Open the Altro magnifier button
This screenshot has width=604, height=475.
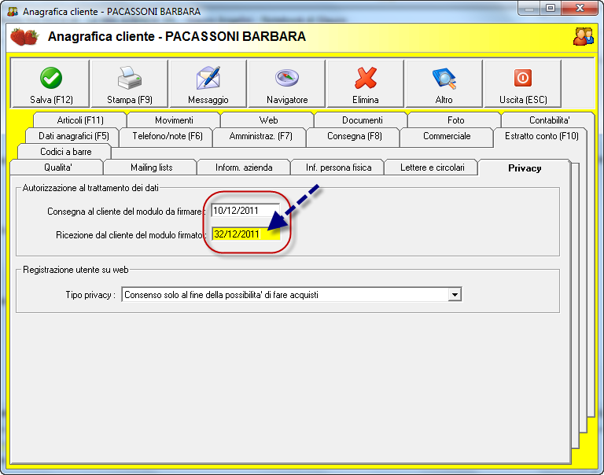[444, 83]
